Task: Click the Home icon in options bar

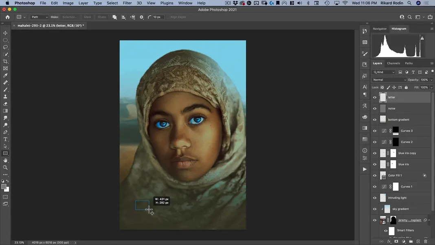Action: coord(7,17)
